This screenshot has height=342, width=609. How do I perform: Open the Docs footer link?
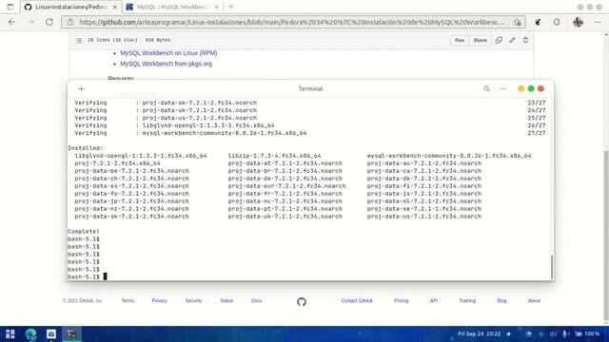pos(256,300)
